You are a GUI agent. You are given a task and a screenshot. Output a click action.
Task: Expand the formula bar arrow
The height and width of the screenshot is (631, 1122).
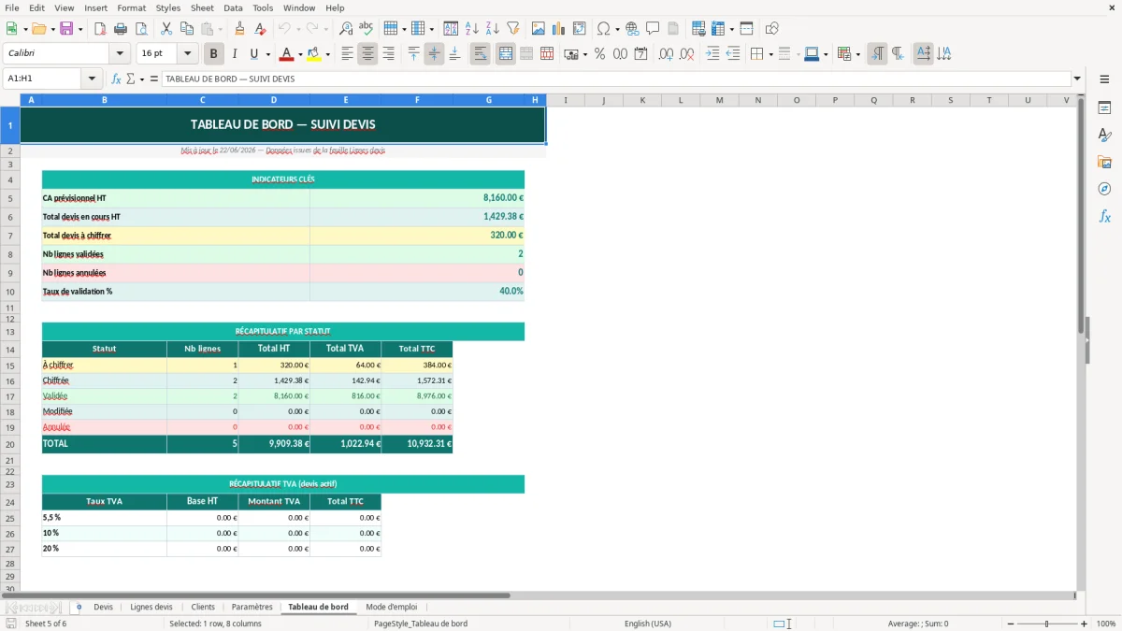tap(1077, 79)
